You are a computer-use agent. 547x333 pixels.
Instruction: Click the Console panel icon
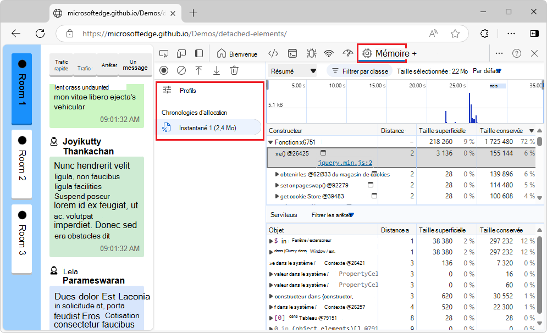point(292,53)
